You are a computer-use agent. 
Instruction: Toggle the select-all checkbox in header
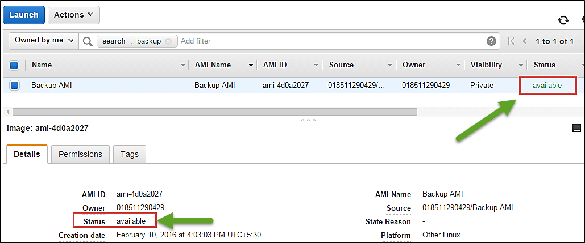tap(15, 65)
